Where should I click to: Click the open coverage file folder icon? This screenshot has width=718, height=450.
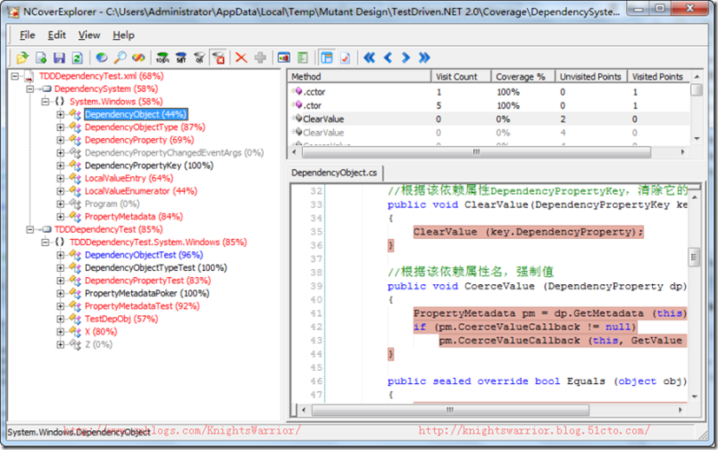click(23, 57)
